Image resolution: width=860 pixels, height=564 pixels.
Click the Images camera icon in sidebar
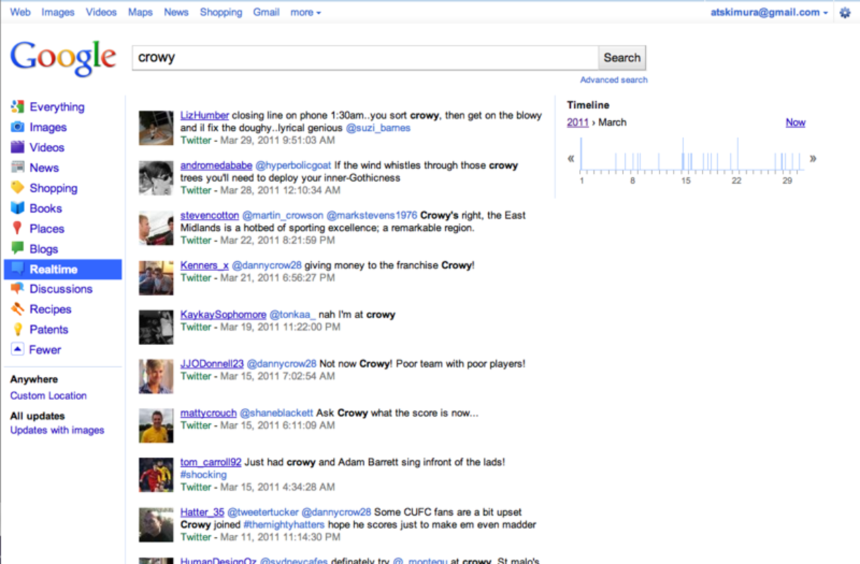(x=18, y=127)
